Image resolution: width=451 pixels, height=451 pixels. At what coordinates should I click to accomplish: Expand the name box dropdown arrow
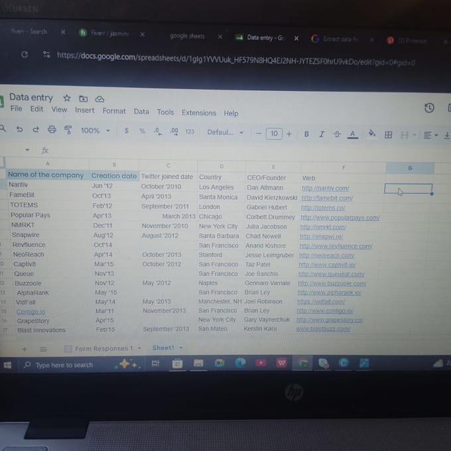coord(27,150)
